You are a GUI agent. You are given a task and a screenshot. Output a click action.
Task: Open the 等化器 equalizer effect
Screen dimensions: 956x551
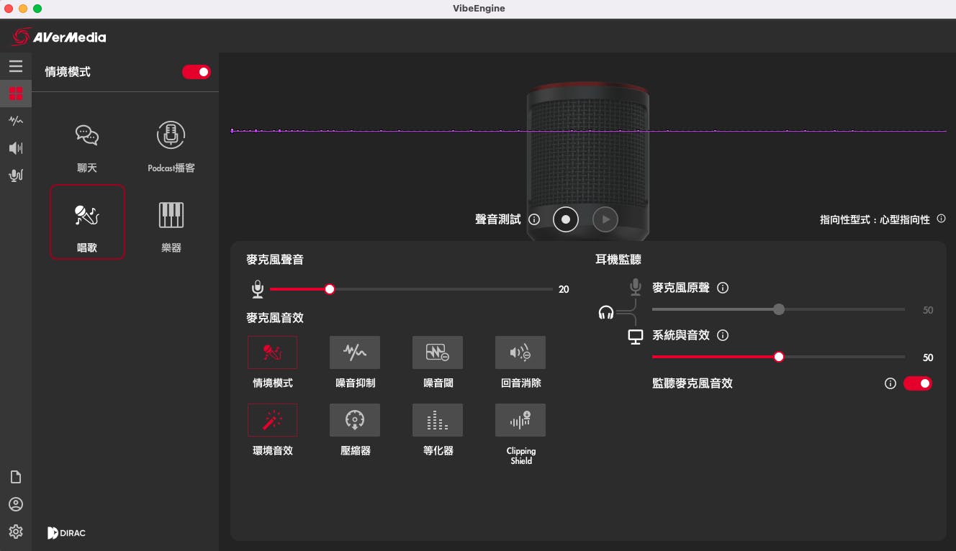(438, 420)
